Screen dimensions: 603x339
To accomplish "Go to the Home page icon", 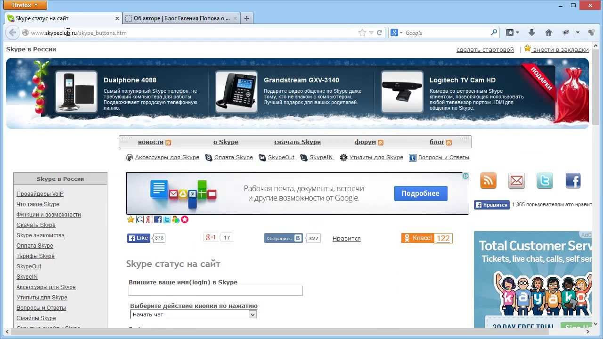I will pos(549,32).
